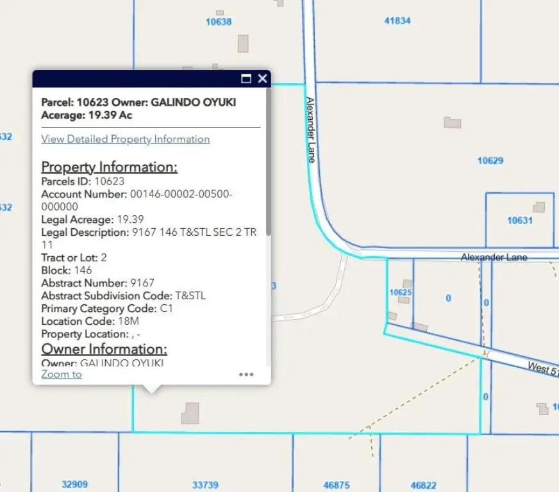Click the building footprint in parcel 10631

pos(539,207)
